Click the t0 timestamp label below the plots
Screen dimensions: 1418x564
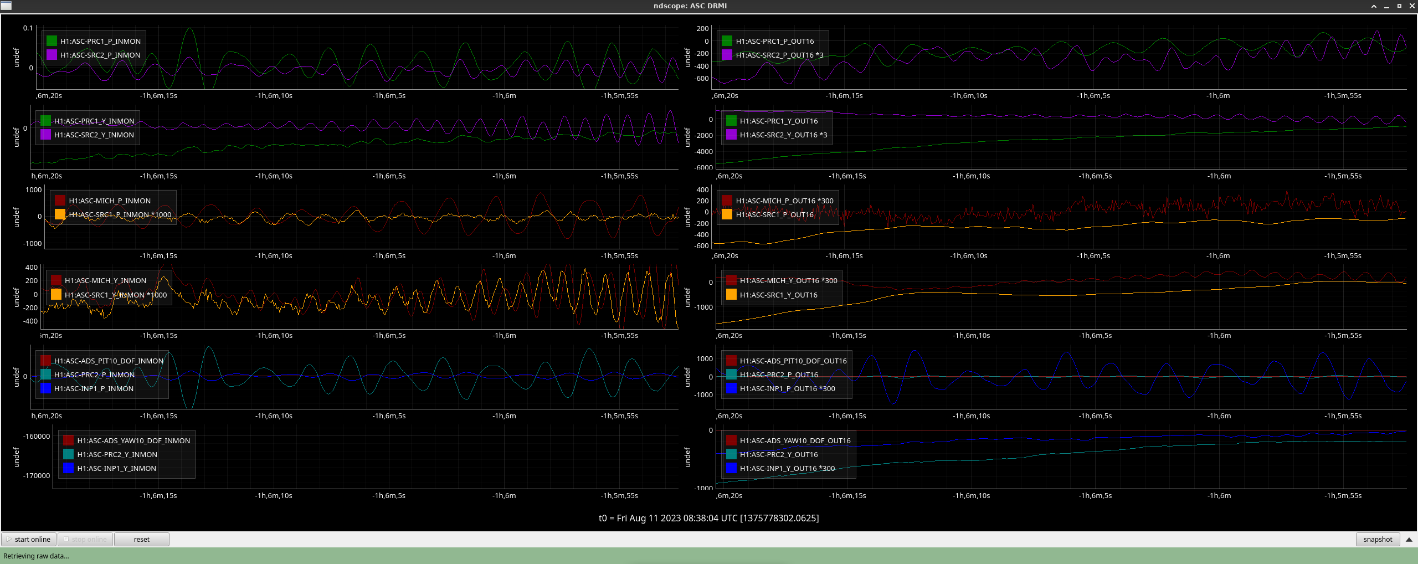pos(708,518)
